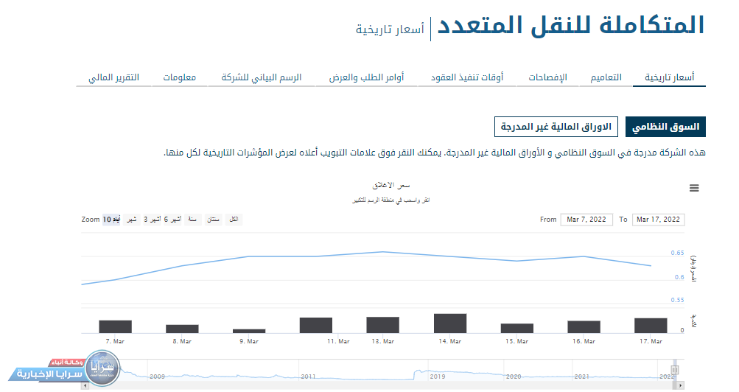Viewport: 739px width, 392px height.
Task: Open the التعاميم tab
Action: pos(606,77)
